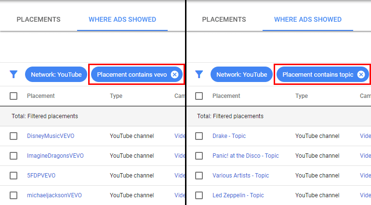Open the 5FDPVEVO placement link
The width and height of the screenshot is (371, 205).
point(42,176)
